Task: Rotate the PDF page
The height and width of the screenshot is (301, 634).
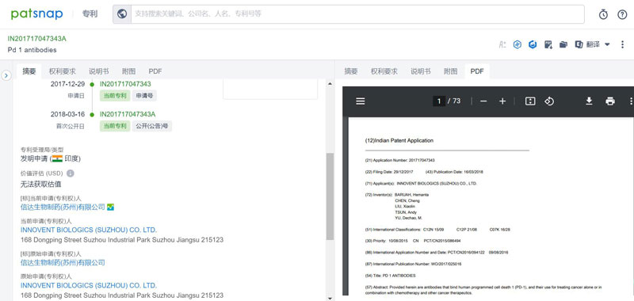Action: [549, 101]
